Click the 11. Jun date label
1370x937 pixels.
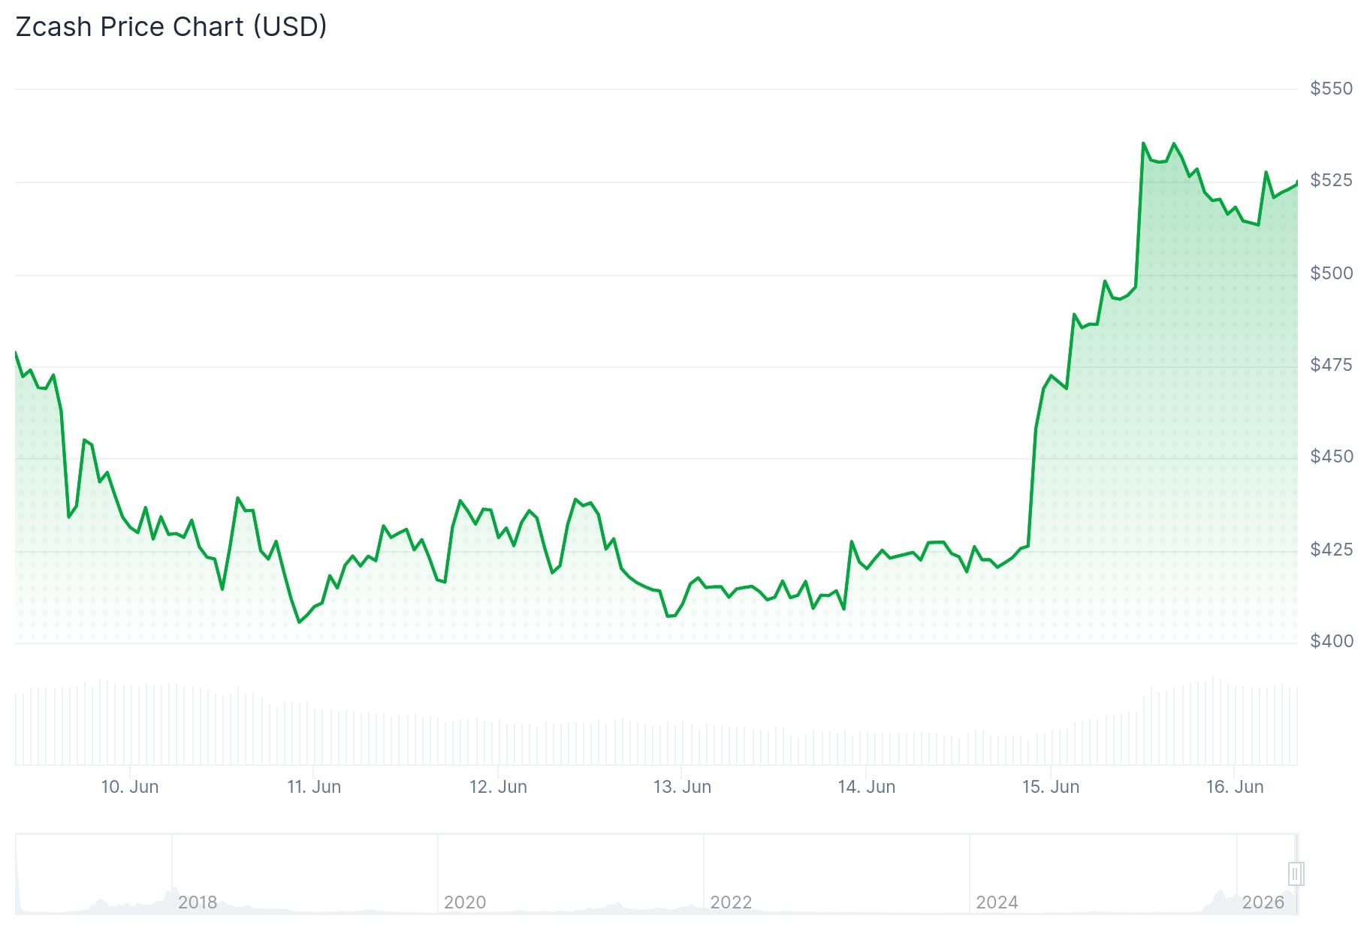314,787
